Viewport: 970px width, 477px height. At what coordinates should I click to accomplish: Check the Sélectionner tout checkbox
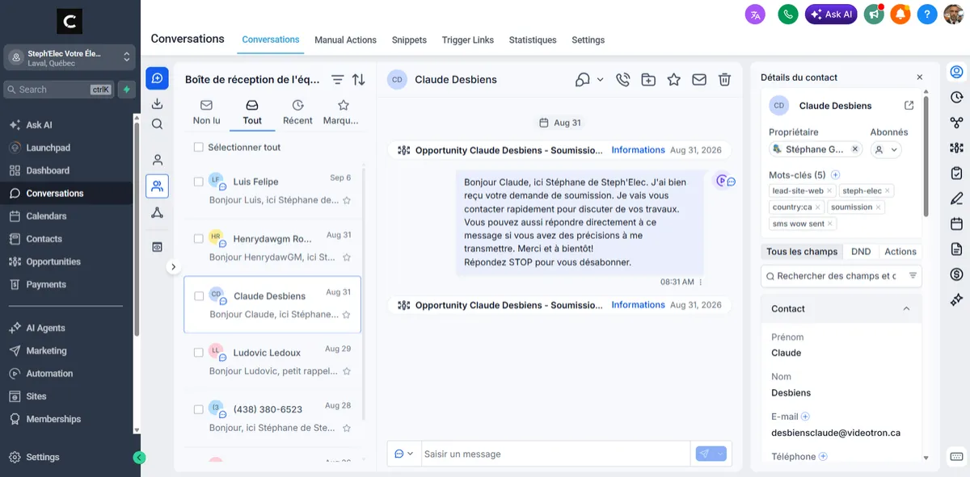199,148
